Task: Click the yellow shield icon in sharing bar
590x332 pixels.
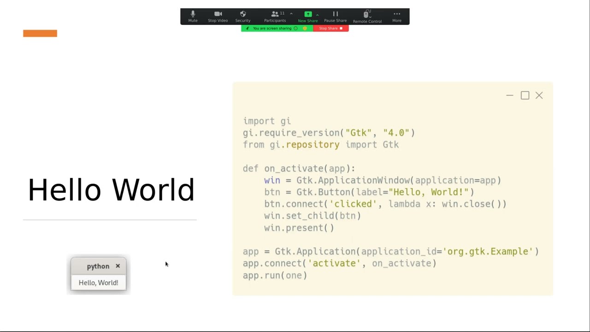Action: [x=305, y=29]
